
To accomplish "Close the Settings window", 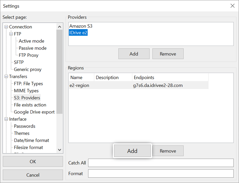I will coord(232,6).
